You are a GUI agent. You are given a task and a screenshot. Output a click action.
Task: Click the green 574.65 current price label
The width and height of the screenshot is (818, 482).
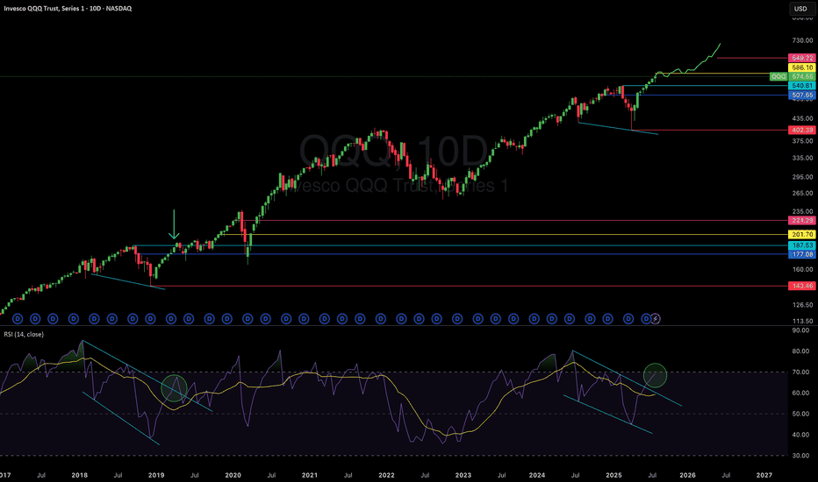tap(802, 76)
